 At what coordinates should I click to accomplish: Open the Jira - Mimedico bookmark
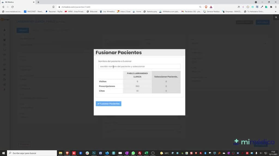pyautogui.click(x=107, y=11)
